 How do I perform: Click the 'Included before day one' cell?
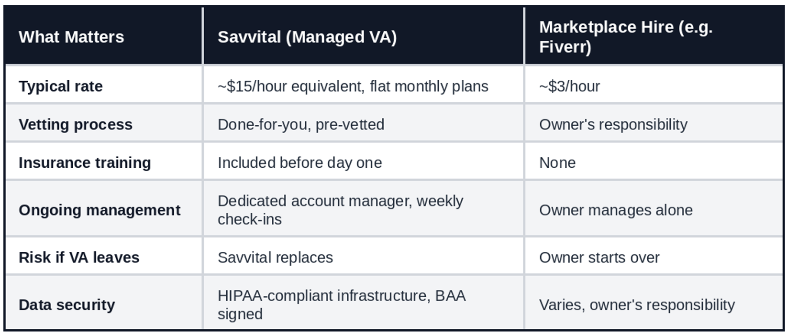364,162
